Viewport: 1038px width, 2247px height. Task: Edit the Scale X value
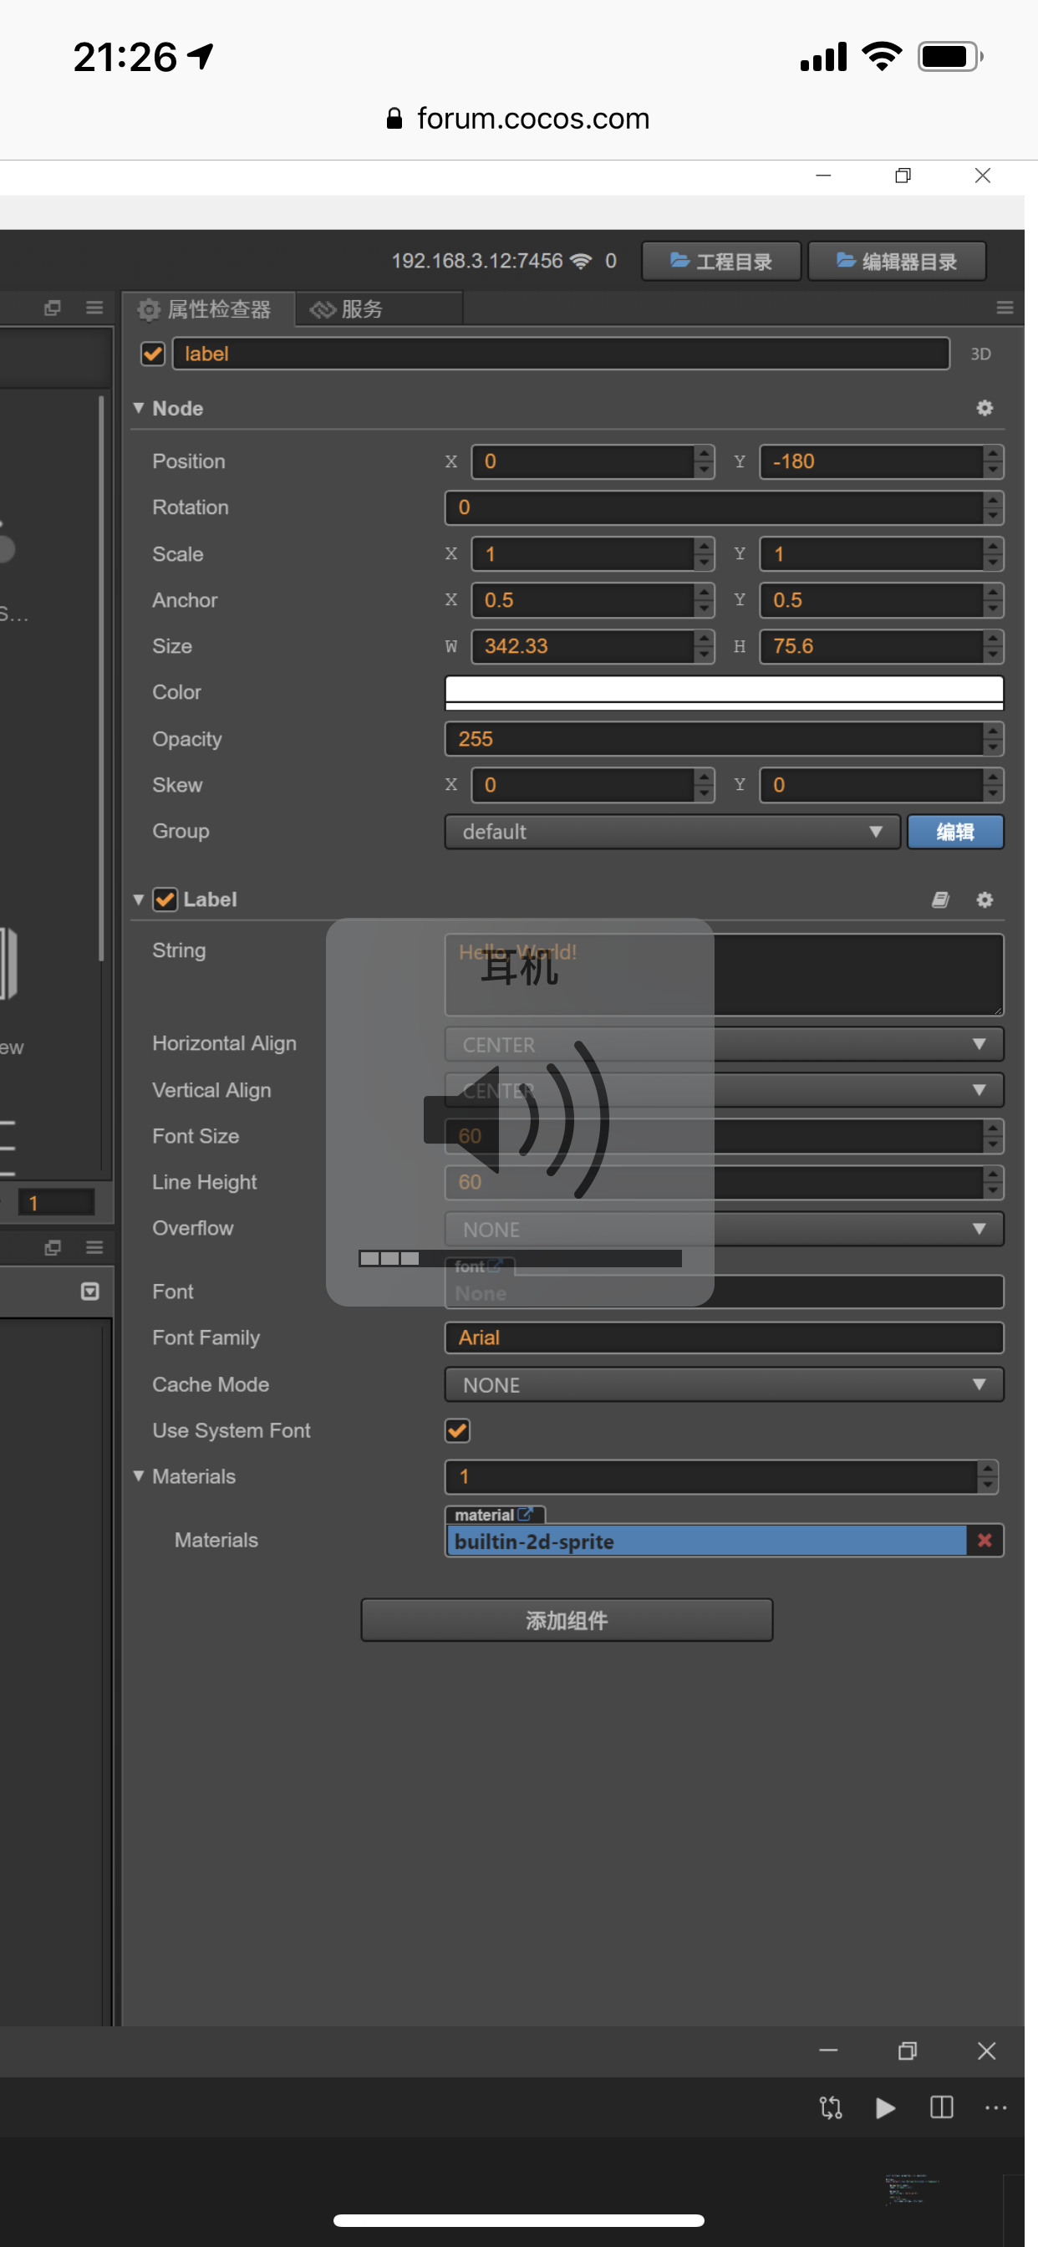pos(583,554)
